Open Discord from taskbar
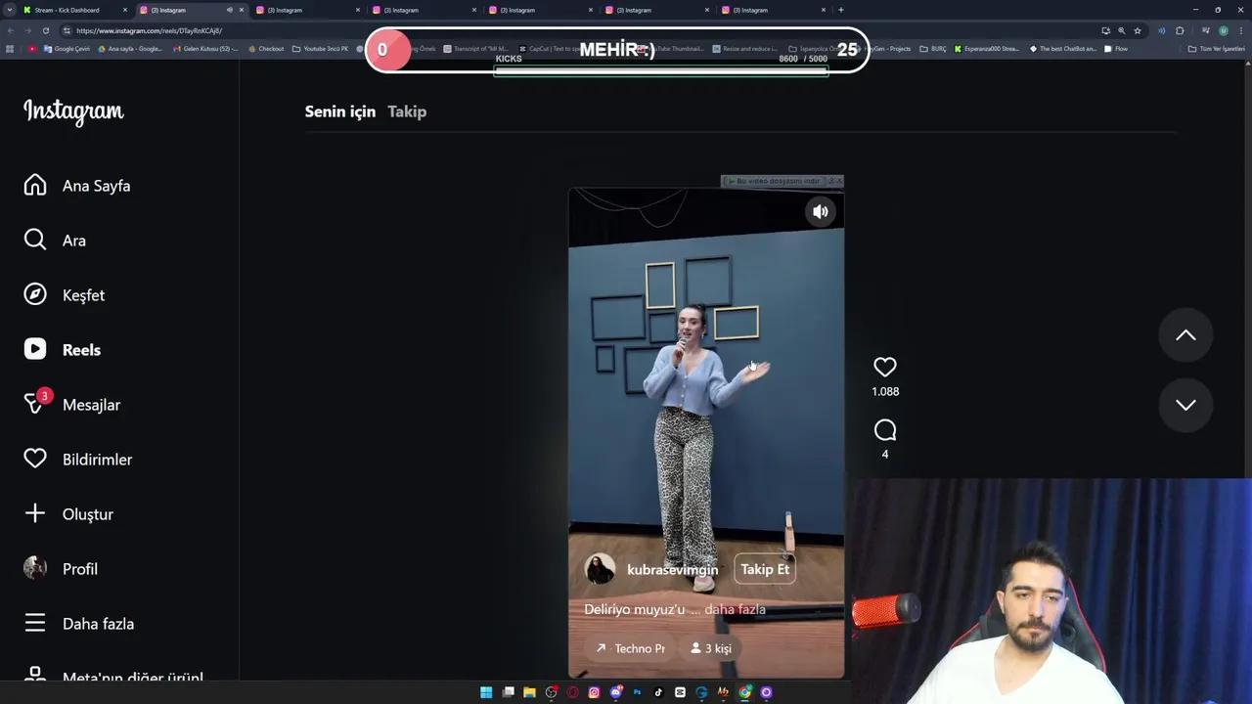The image size is (1252, 704). [616, 692]
